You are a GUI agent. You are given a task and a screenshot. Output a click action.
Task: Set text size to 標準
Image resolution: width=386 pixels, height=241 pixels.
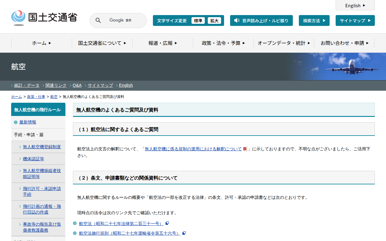tap(198, 20)
